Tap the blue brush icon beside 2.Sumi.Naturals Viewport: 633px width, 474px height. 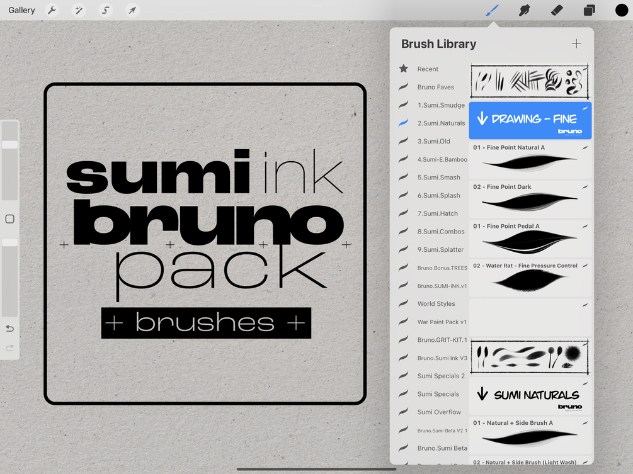click(403, 123)
